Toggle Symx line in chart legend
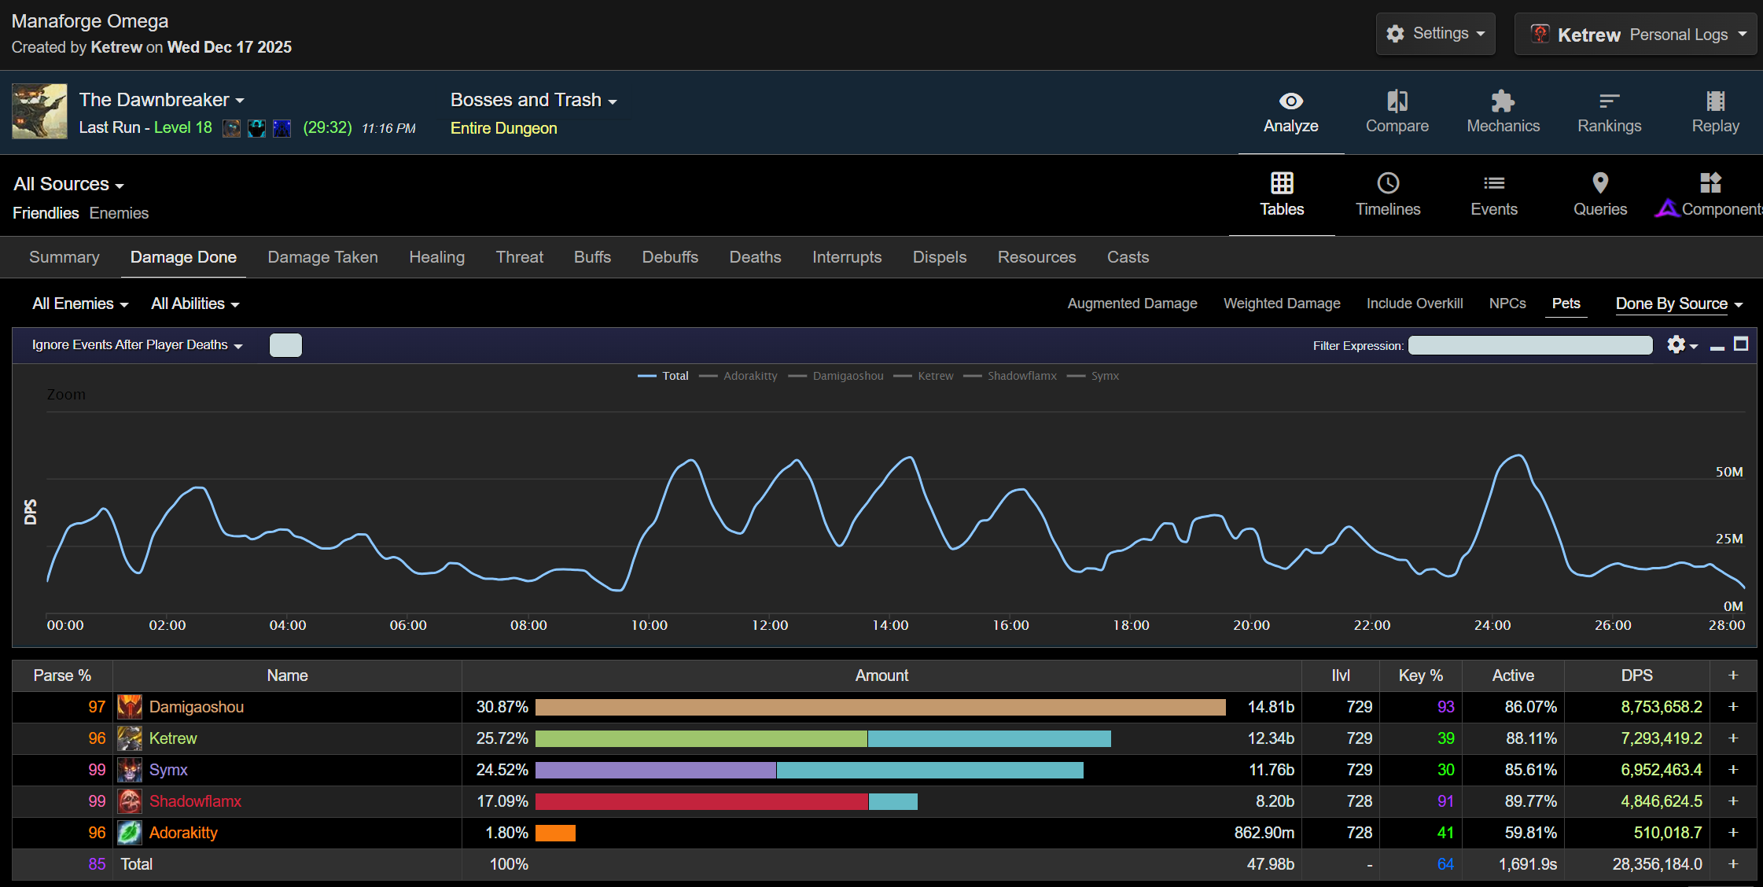This screenshot has height=887, width=1763. tap(1104, 376)
